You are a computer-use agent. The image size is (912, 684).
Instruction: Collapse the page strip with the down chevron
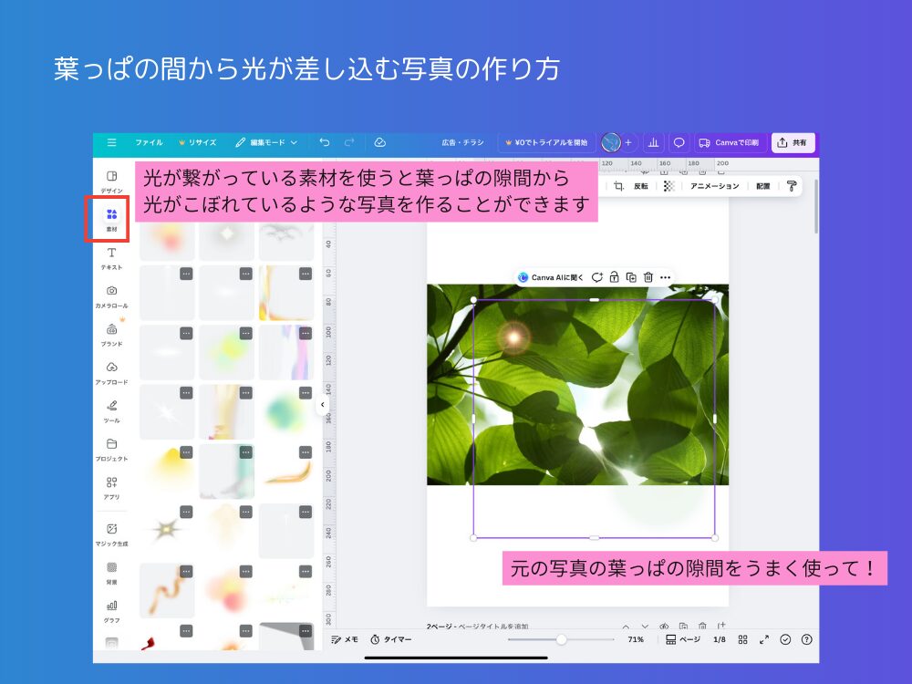(645, 627)
